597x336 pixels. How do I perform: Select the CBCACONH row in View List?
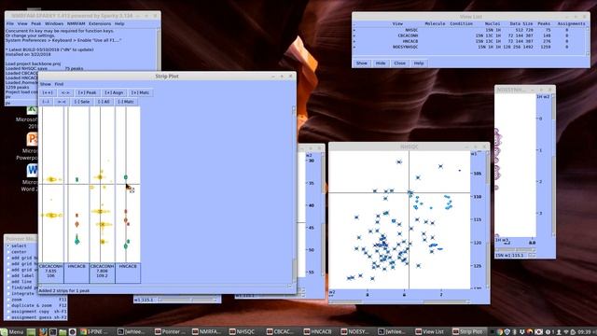pyautogui.click(x=469, y=35)
